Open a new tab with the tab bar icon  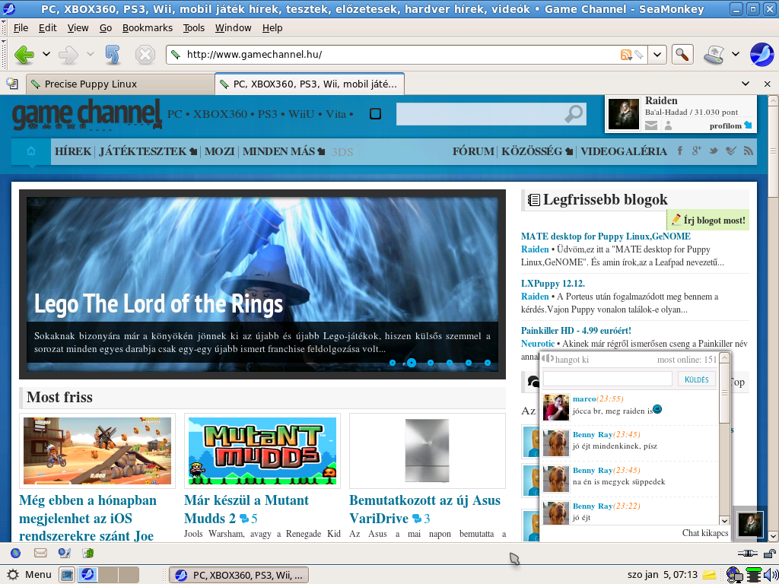(12, 84)
